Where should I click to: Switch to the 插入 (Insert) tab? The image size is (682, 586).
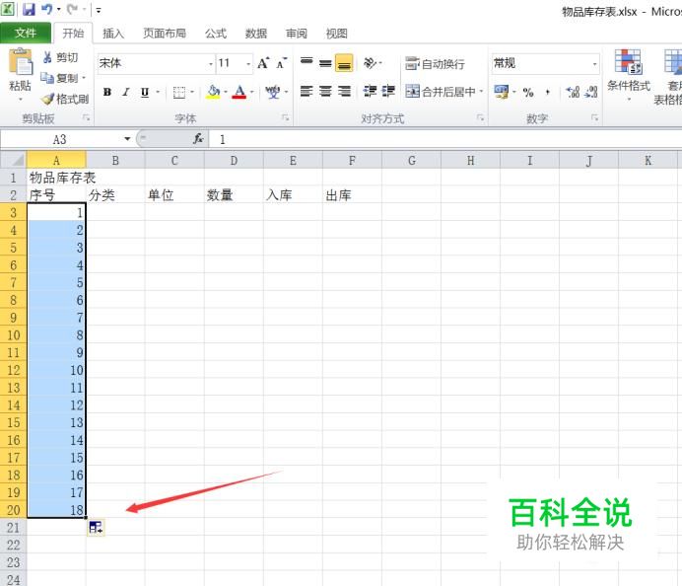(113, 34)
